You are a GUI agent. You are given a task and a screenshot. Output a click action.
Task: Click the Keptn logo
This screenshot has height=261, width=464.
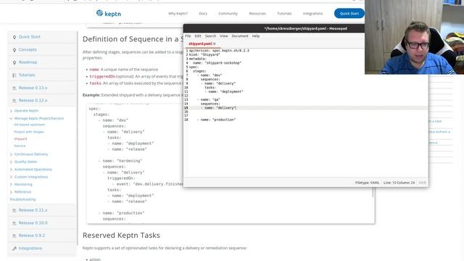[x=108, y=14]
